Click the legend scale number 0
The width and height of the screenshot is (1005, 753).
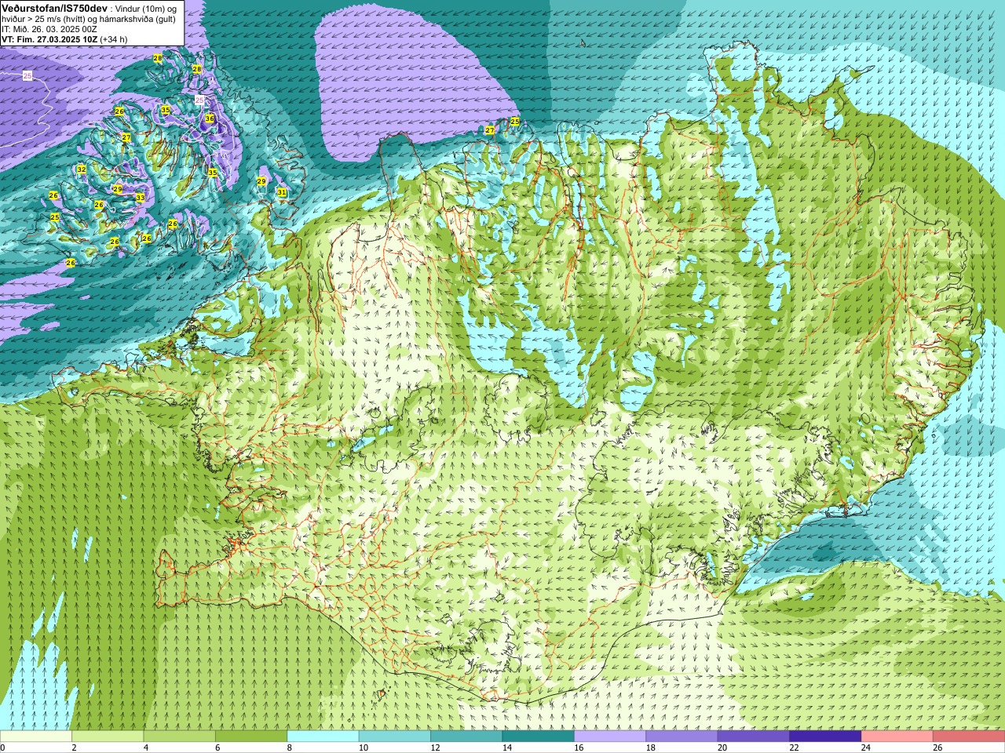click(x=2, y=748)
